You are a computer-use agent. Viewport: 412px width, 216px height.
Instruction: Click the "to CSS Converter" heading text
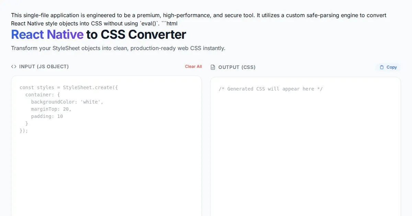(136, 35)
